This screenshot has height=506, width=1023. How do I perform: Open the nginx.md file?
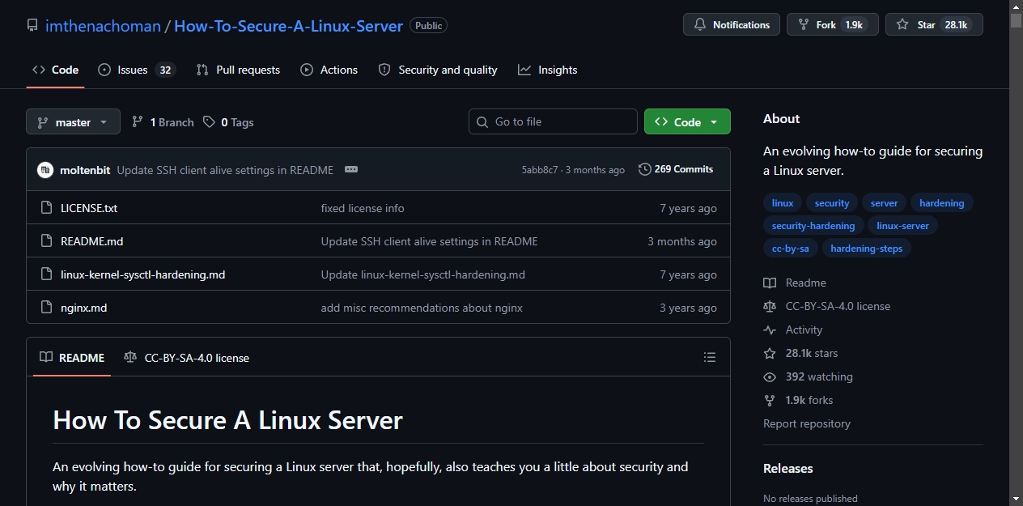(84, 308)
